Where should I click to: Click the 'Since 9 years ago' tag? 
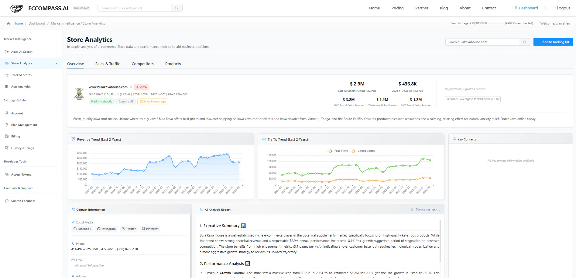(153, 101)
